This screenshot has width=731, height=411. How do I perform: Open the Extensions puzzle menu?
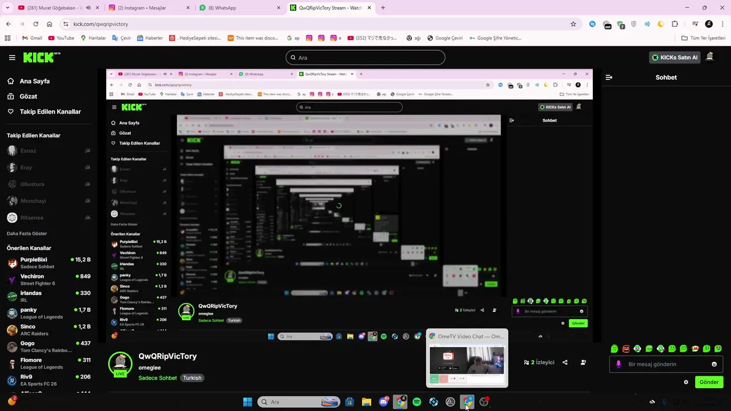pos(674,24)
